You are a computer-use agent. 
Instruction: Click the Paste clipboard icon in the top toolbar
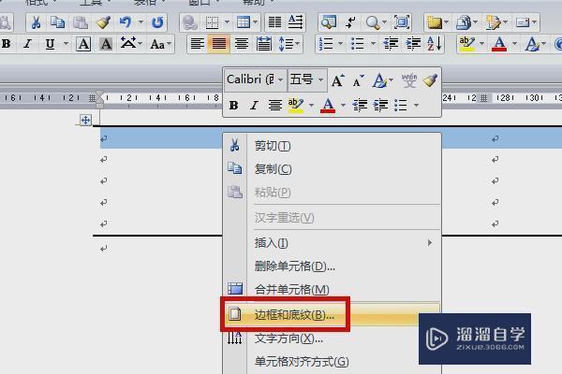pyautogui.click(x=81, y=22)
